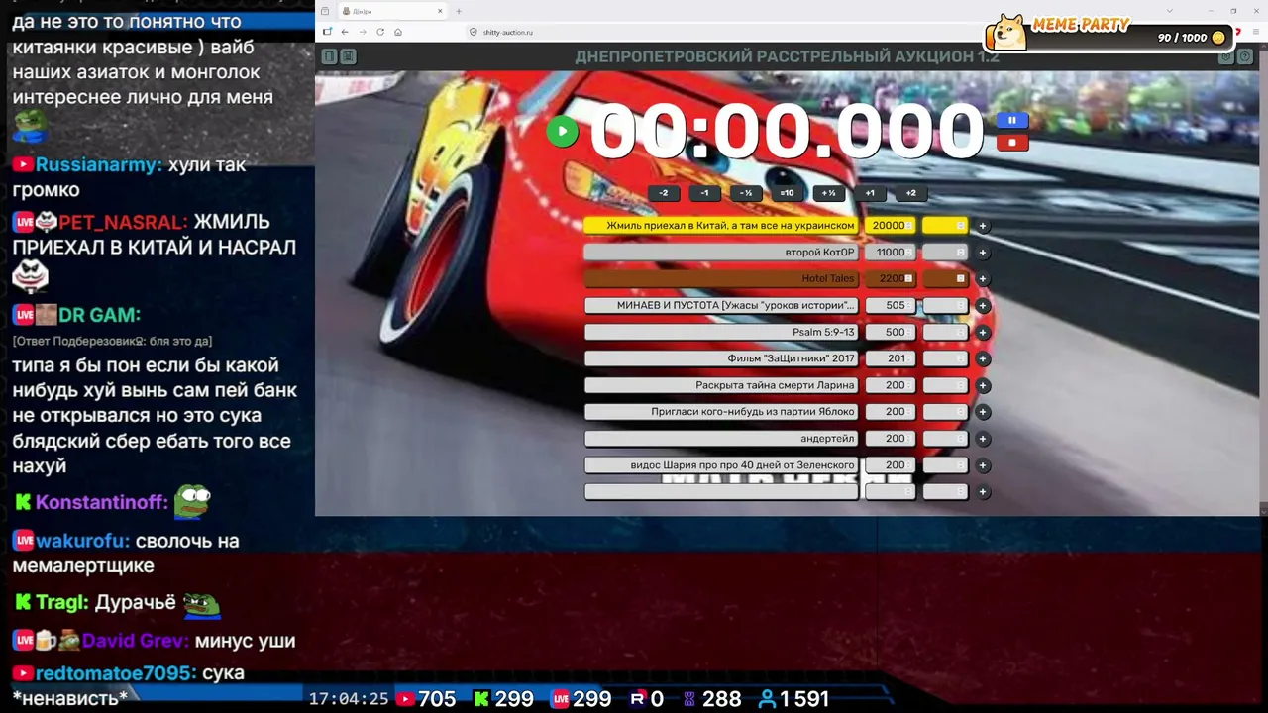Click the add-amount field in the 'Psalm 5:9-13' row
This screenshot has width=1268, height=713.
[x=945, y=333]
